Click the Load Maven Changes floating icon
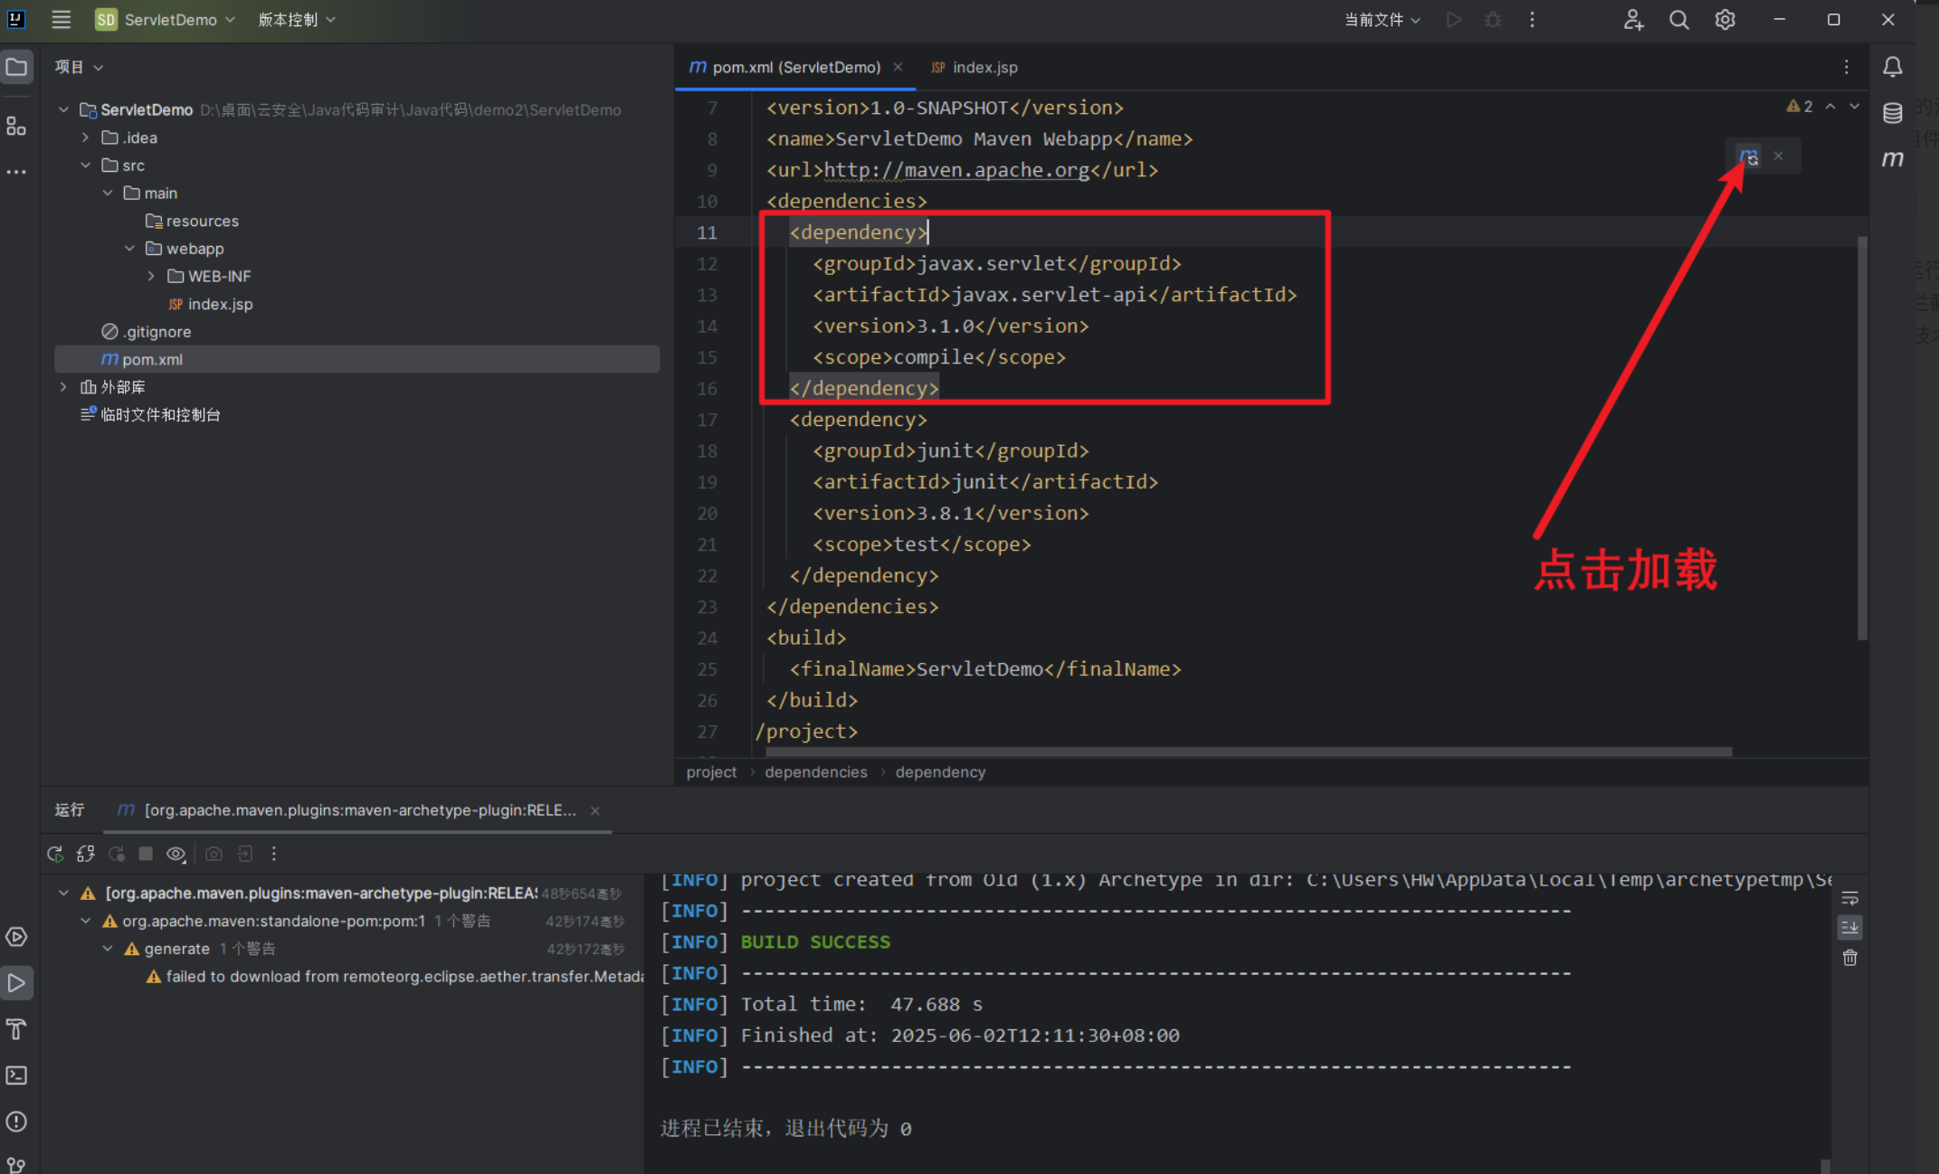 pos(1748,156)
